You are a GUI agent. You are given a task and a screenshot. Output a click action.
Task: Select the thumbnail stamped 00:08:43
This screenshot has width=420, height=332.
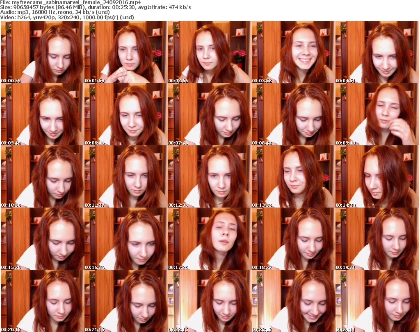coord(293,114)
